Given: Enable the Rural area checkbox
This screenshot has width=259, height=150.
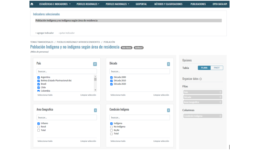Looking at the screenshot, I should pos(39,127).
